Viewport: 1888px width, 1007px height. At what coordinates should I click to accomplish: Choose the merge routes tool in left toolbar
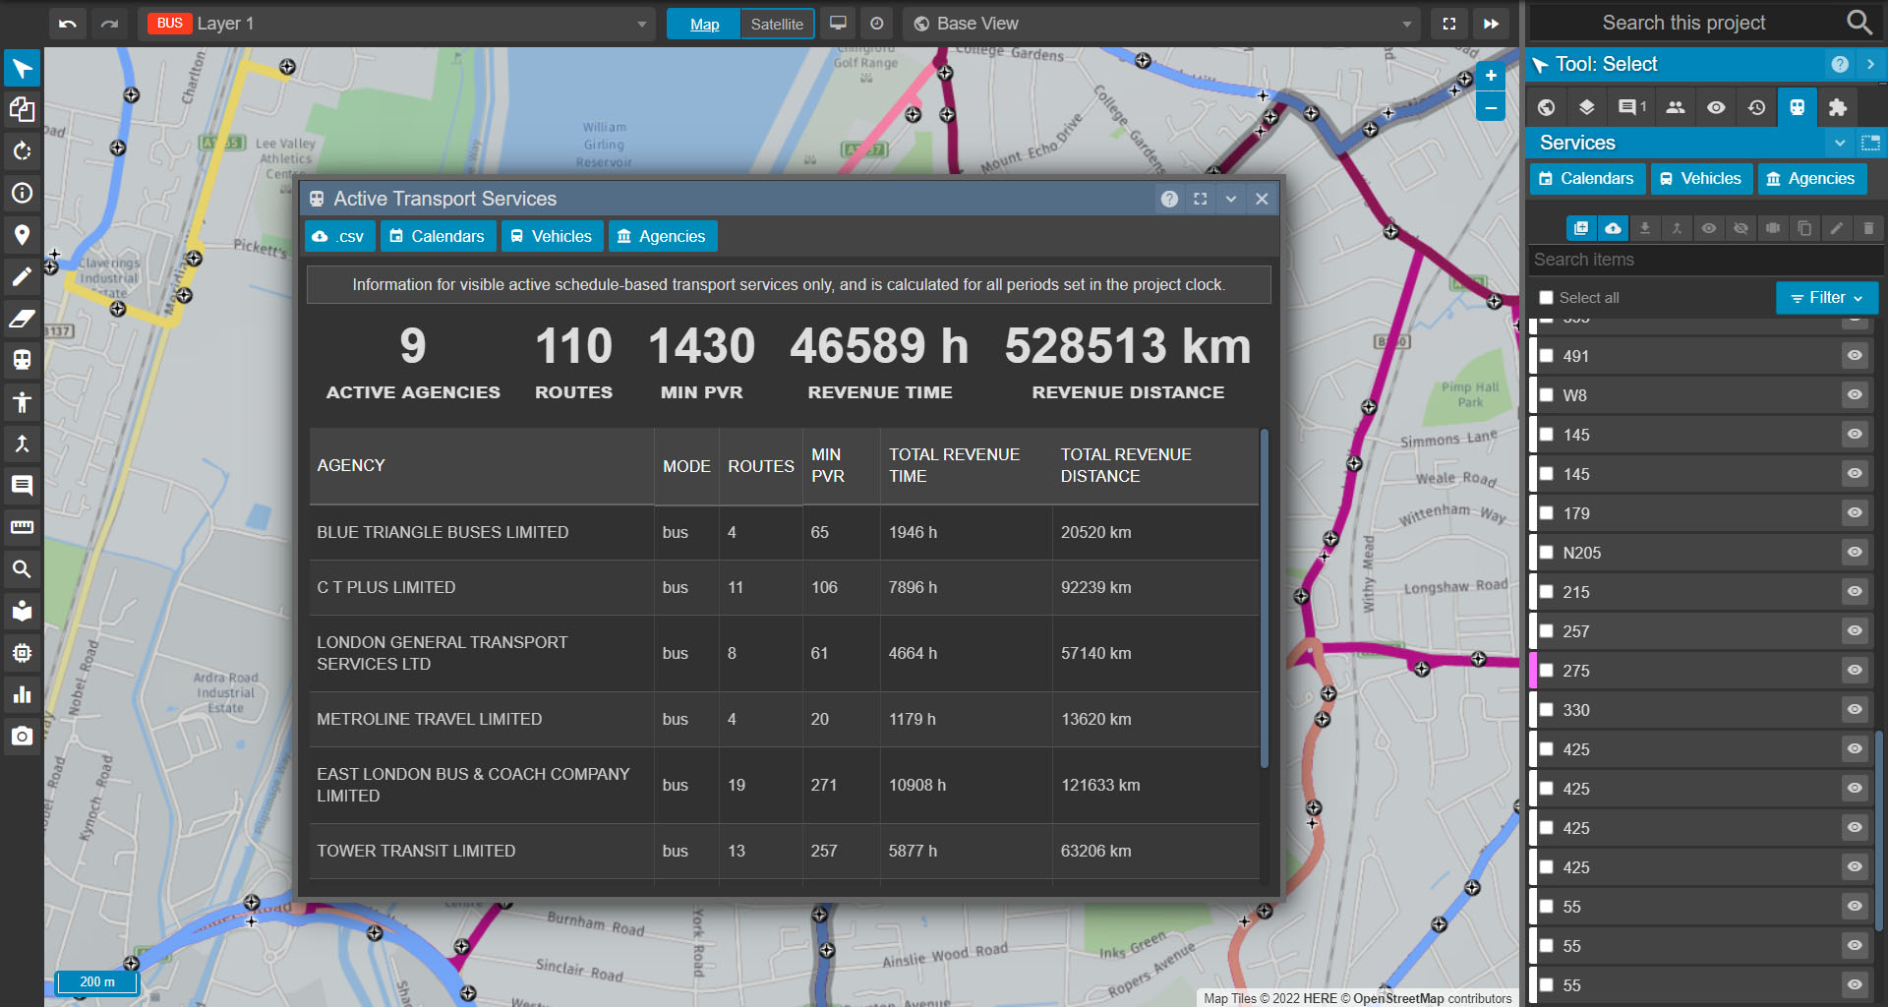22,444
